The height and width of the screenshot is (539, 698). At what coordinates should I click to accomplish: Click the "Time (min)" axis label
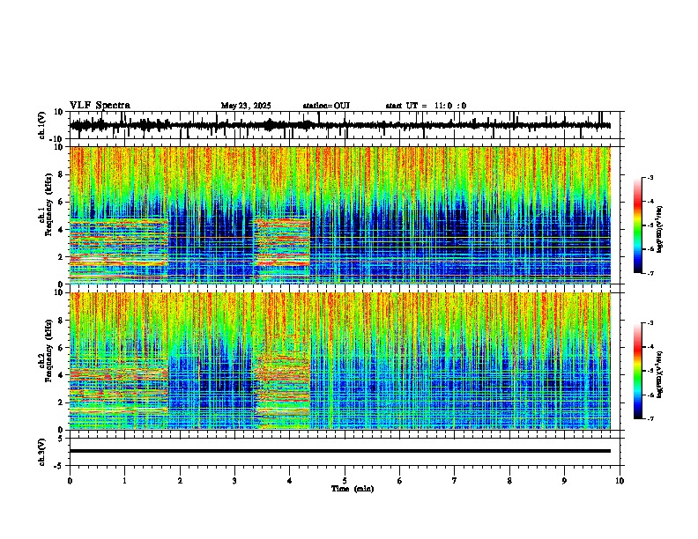(x=353, y=489)
